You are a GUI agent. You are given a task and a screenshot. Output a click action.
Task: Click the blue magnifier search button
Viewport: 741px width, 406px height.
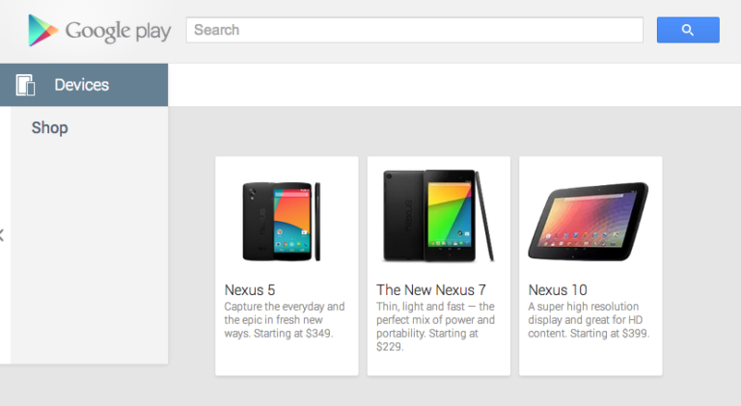(x=687, y=30)
